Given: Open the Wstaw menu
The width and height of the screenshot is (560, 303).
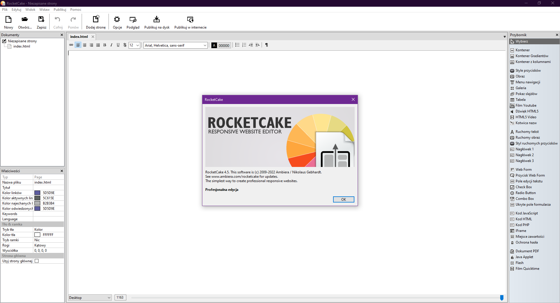Looking at the screenshot, I should [x=44, y=10].
